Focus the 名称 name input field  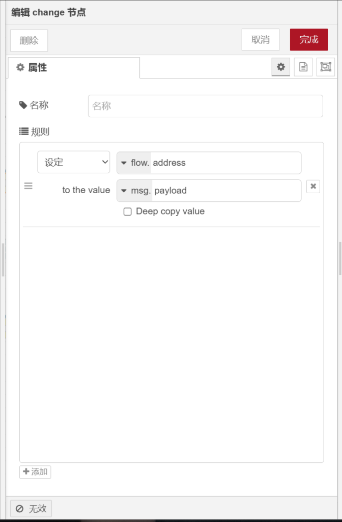(x=205, y=106)
